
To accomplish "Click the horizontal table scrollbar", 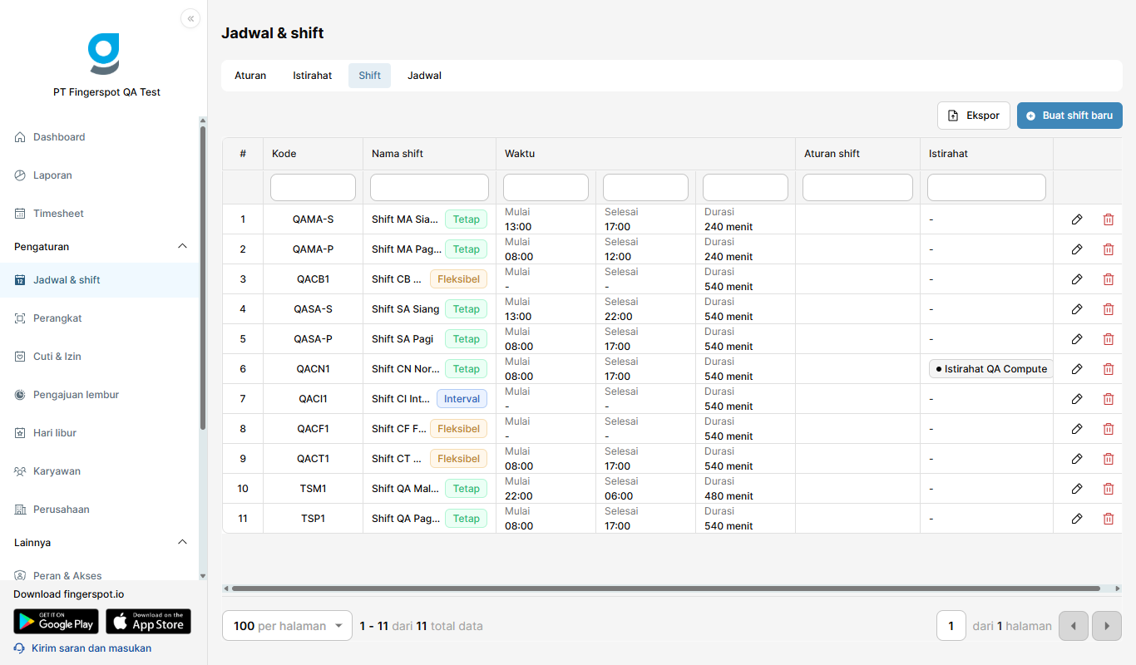I will click(665, 589).
